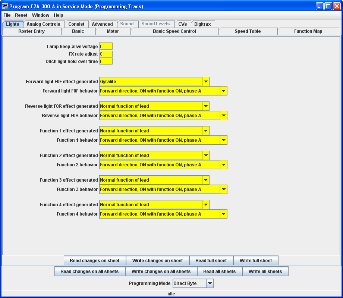The height and width of the screenshot is (298, 343).
Task: Focus the Ditch light hold-over time field
Action: point(106,61)
